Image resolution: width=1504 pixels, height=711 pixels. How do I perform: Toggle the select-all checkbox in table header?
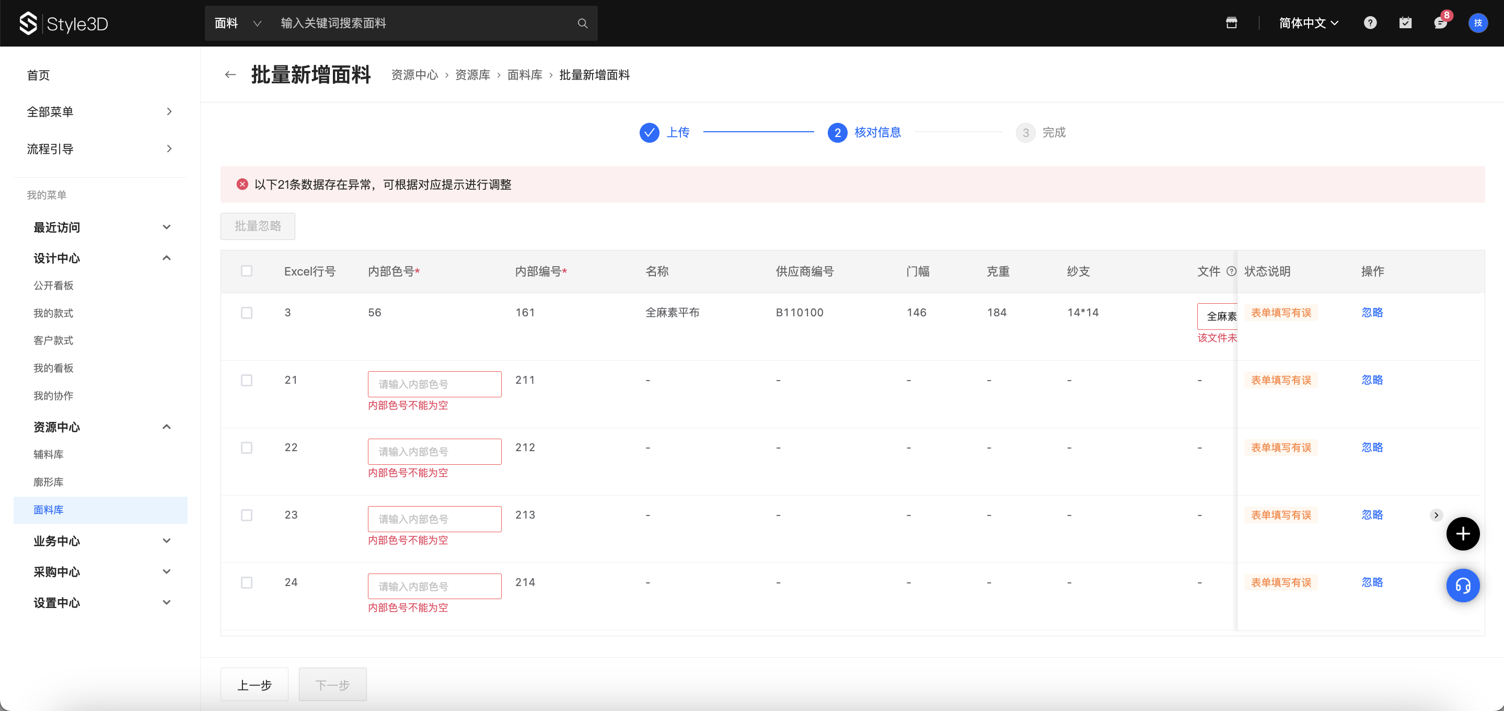click(246, 271)
